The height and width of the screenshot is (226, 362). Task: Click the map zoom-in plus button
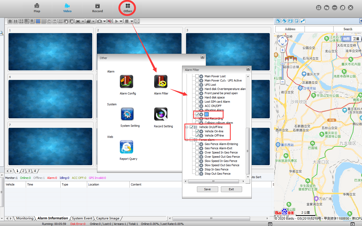[x=282, y=50]
